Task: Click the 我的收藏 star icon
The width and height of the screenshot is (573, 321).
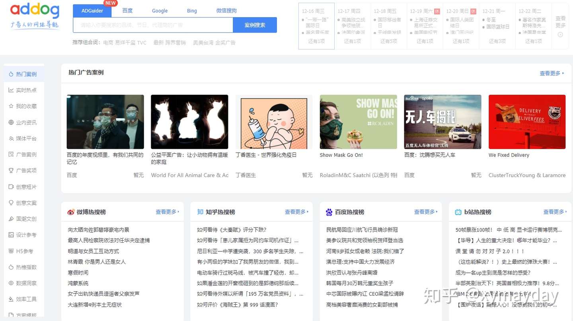Action: pos(11,106)
